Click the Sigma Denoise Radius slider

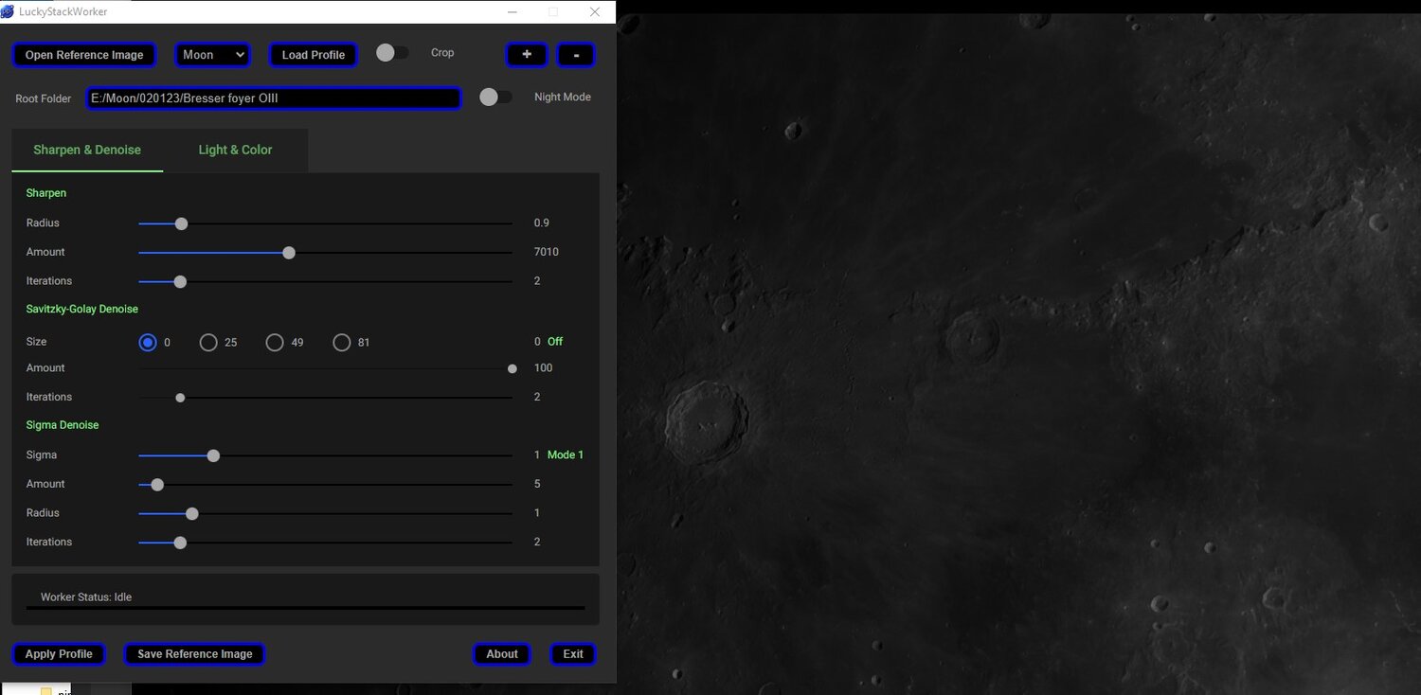[x=325, y=513]
